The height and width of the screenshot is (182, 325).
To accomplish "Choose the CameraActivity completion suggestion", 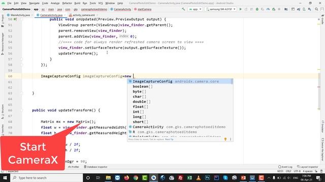I will [180, 127].
